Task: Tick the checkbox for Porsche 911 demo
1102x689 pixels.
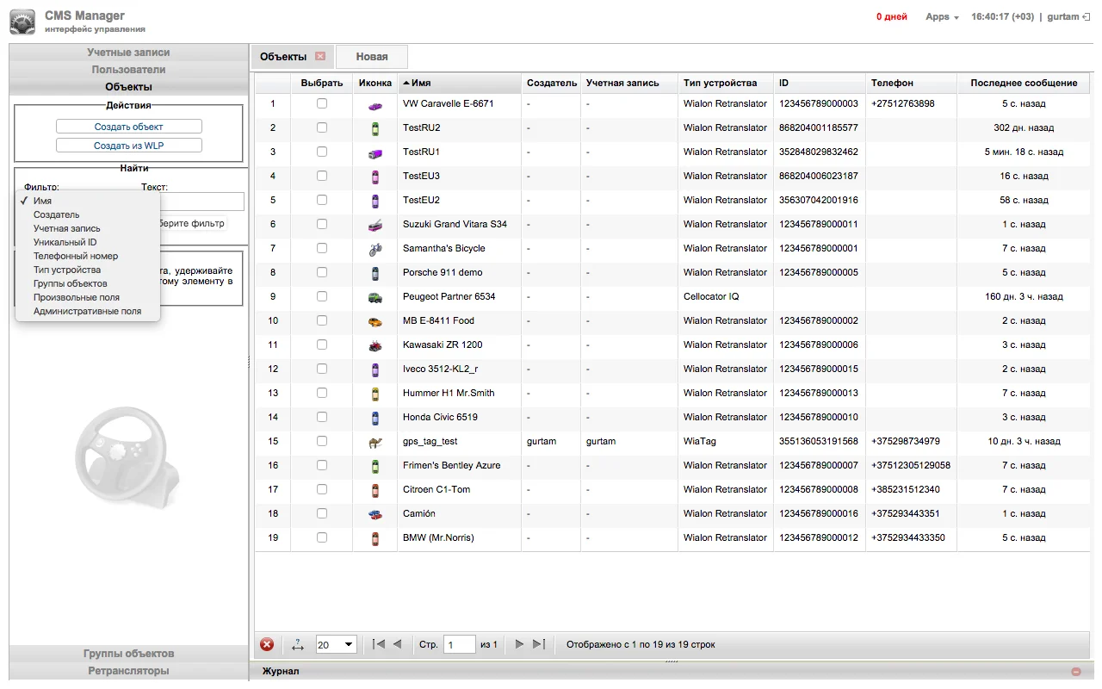Action: (x=322, y=272)
